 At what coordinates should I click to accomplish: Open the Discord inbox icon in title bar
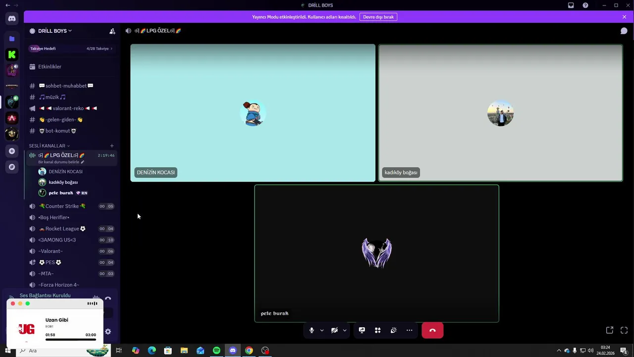click(571, 5)
